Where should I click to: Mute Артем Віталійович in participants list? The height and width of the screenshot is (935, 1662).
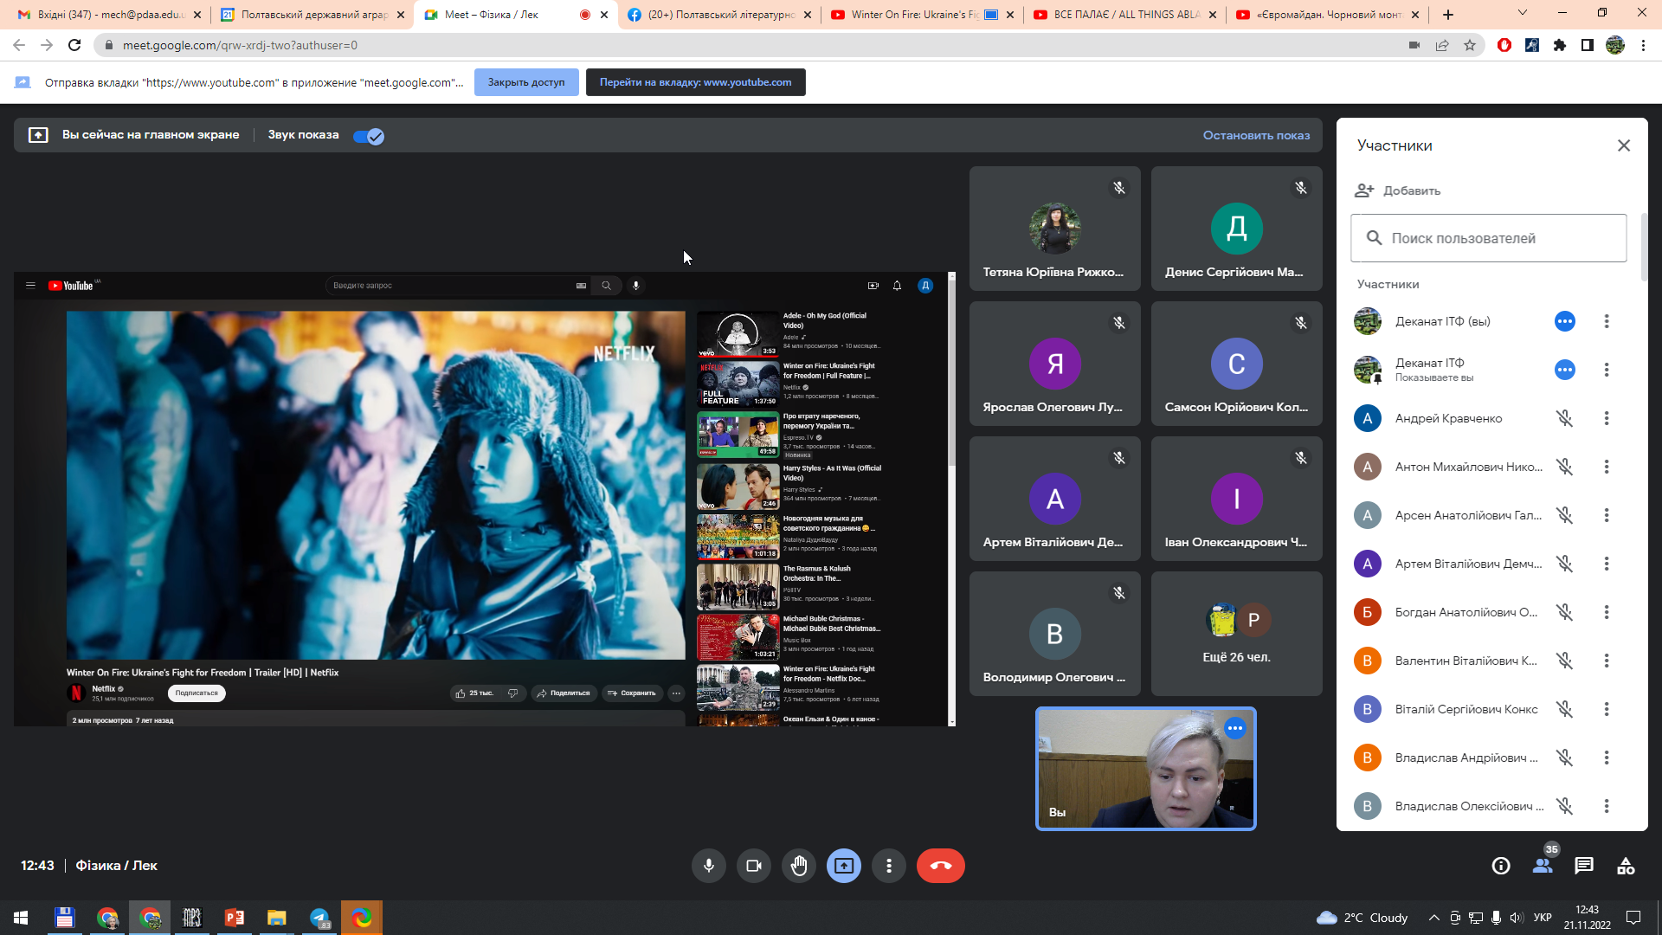(1564, 564)
